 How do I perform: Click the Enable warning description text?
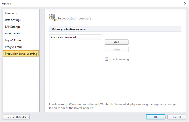tap(113, 106)
